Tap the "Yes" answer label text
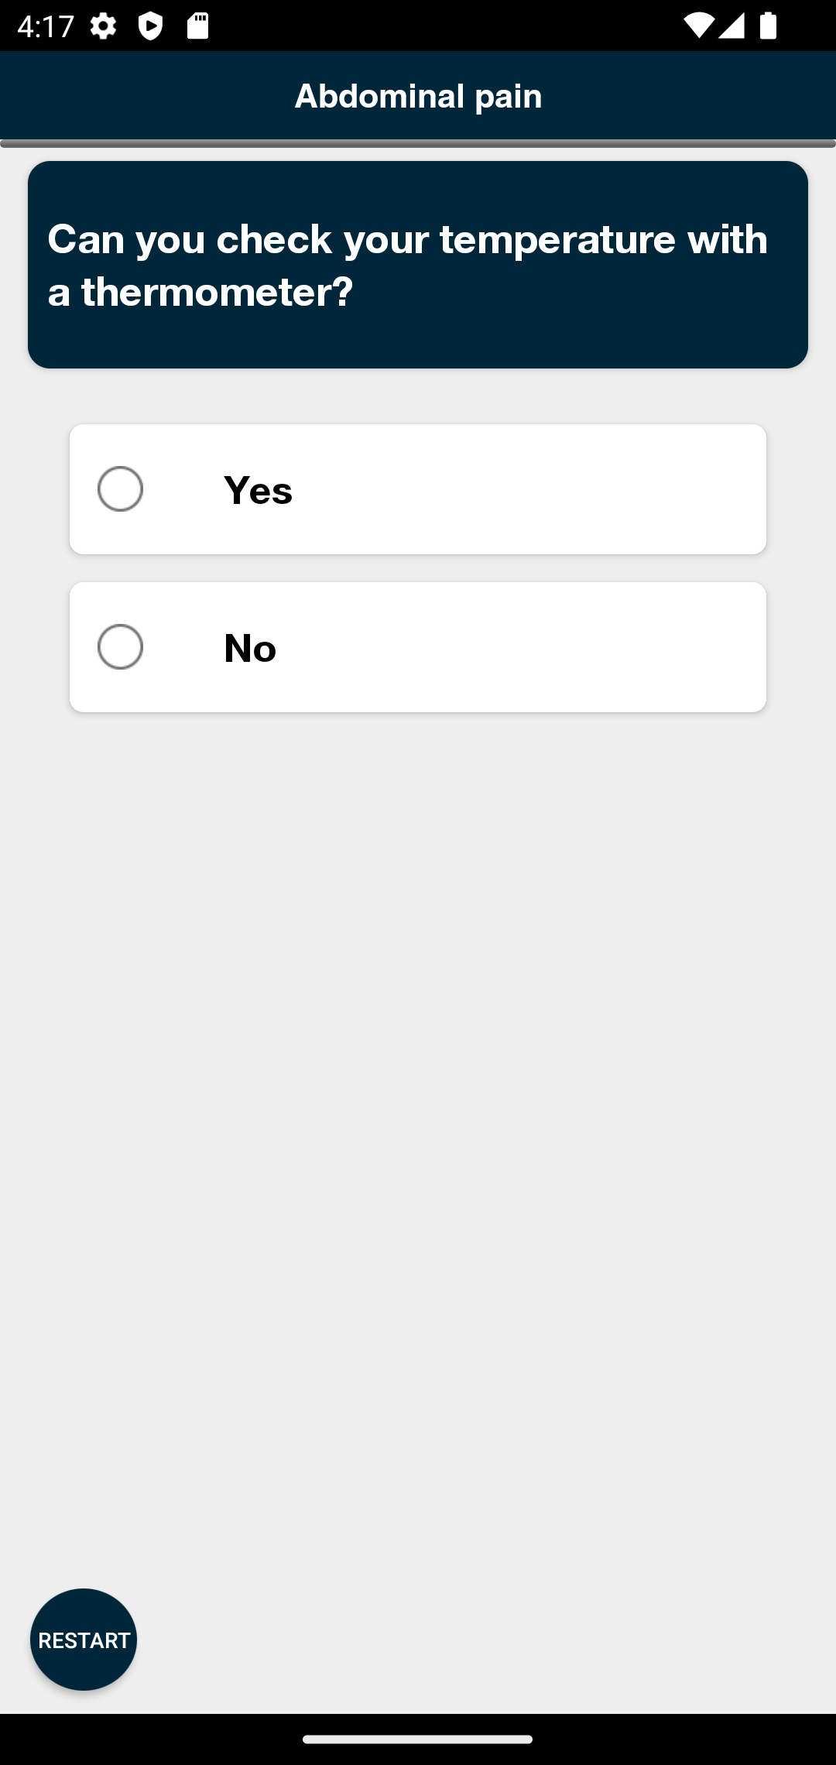836x1765 pixels. 258,490
